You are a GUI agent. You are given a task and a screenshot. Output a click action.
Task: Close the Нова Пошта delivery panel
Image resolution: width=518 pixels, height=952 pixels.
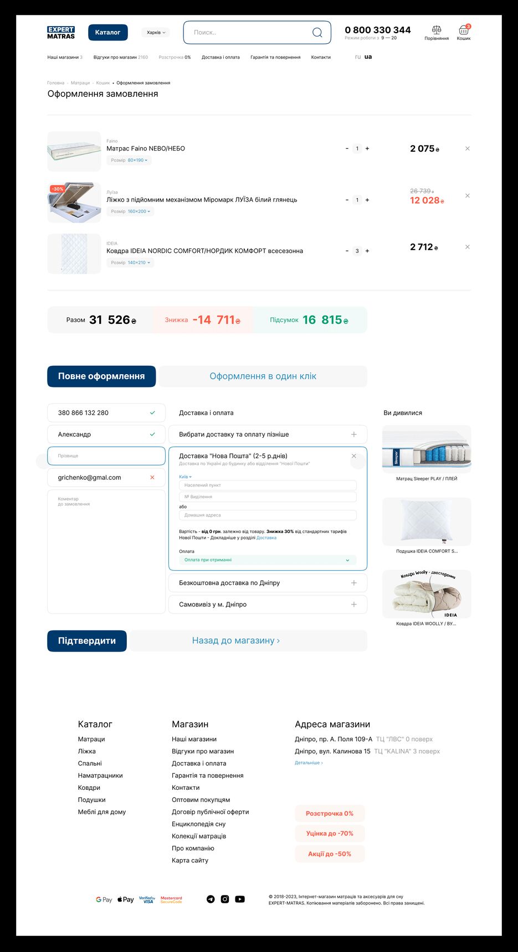click(354, 456)
